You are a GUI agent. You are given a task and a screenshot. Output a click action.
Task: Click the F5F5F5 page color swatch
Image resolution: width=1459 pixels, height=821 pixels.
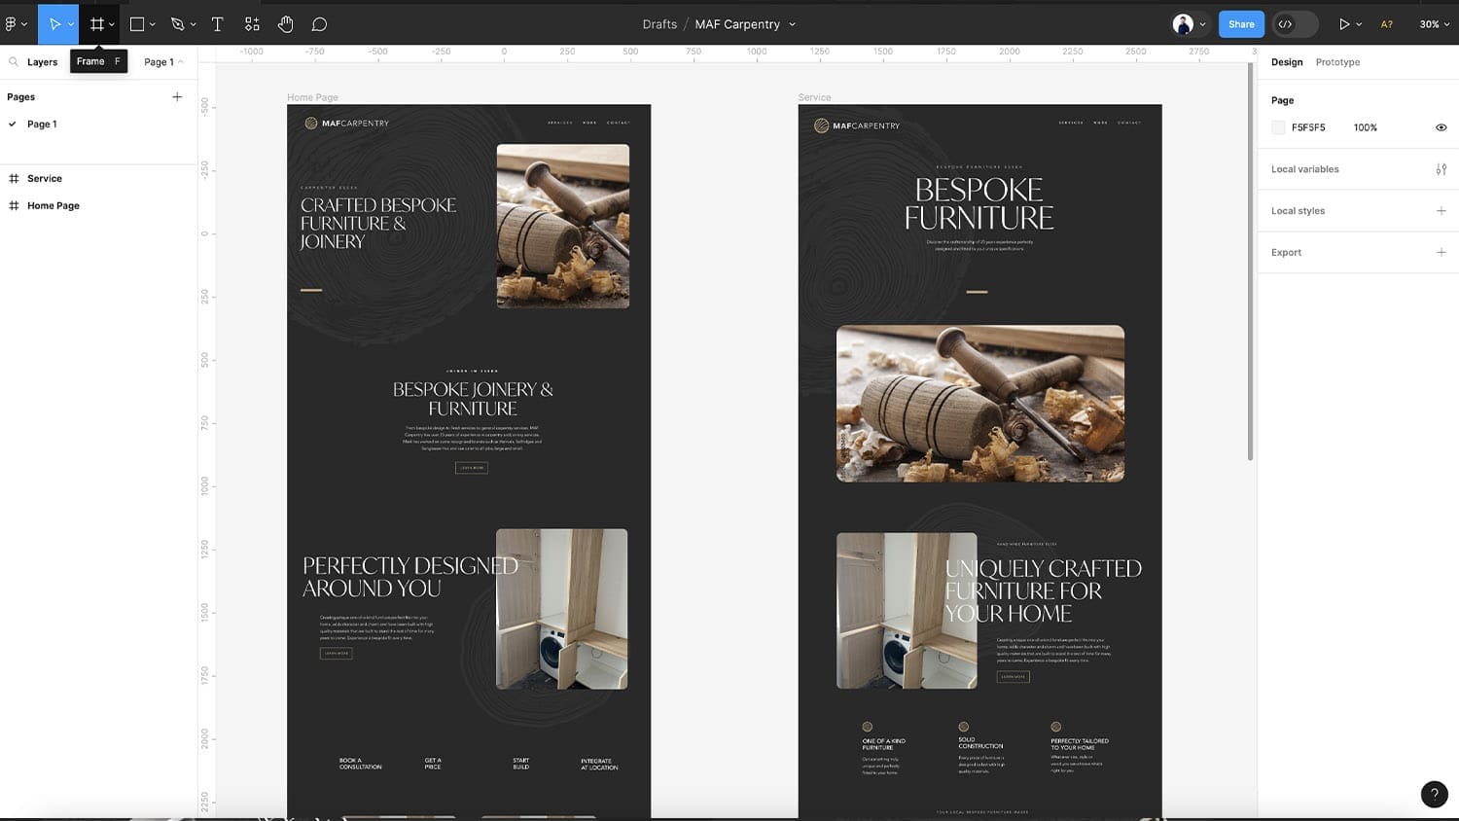click(x=1278, y=127)
